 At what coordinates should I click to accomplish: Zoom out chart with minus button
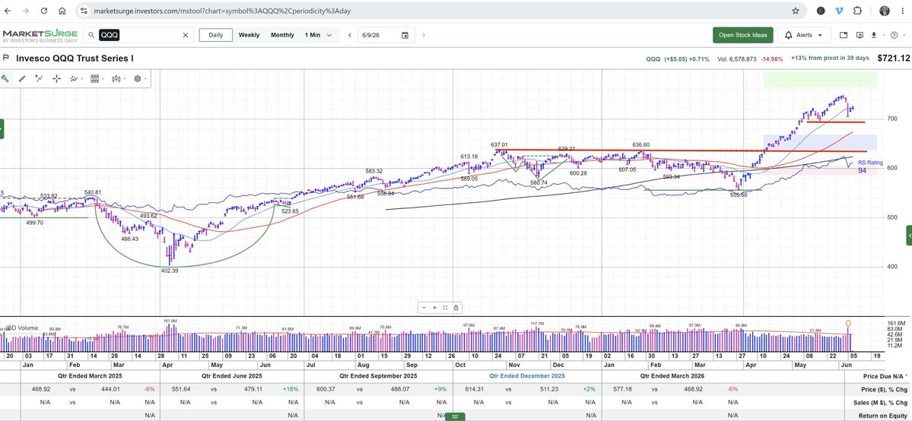point(424,308)
